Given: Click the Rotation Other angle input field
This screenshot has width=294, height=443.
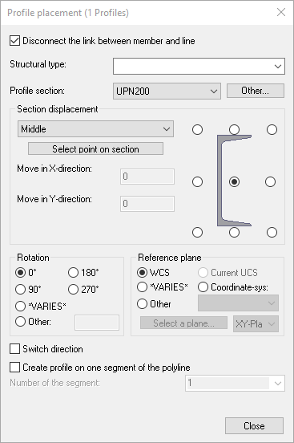Looking at the screenshot, I should pyautogui.click(x=97, y=323).
